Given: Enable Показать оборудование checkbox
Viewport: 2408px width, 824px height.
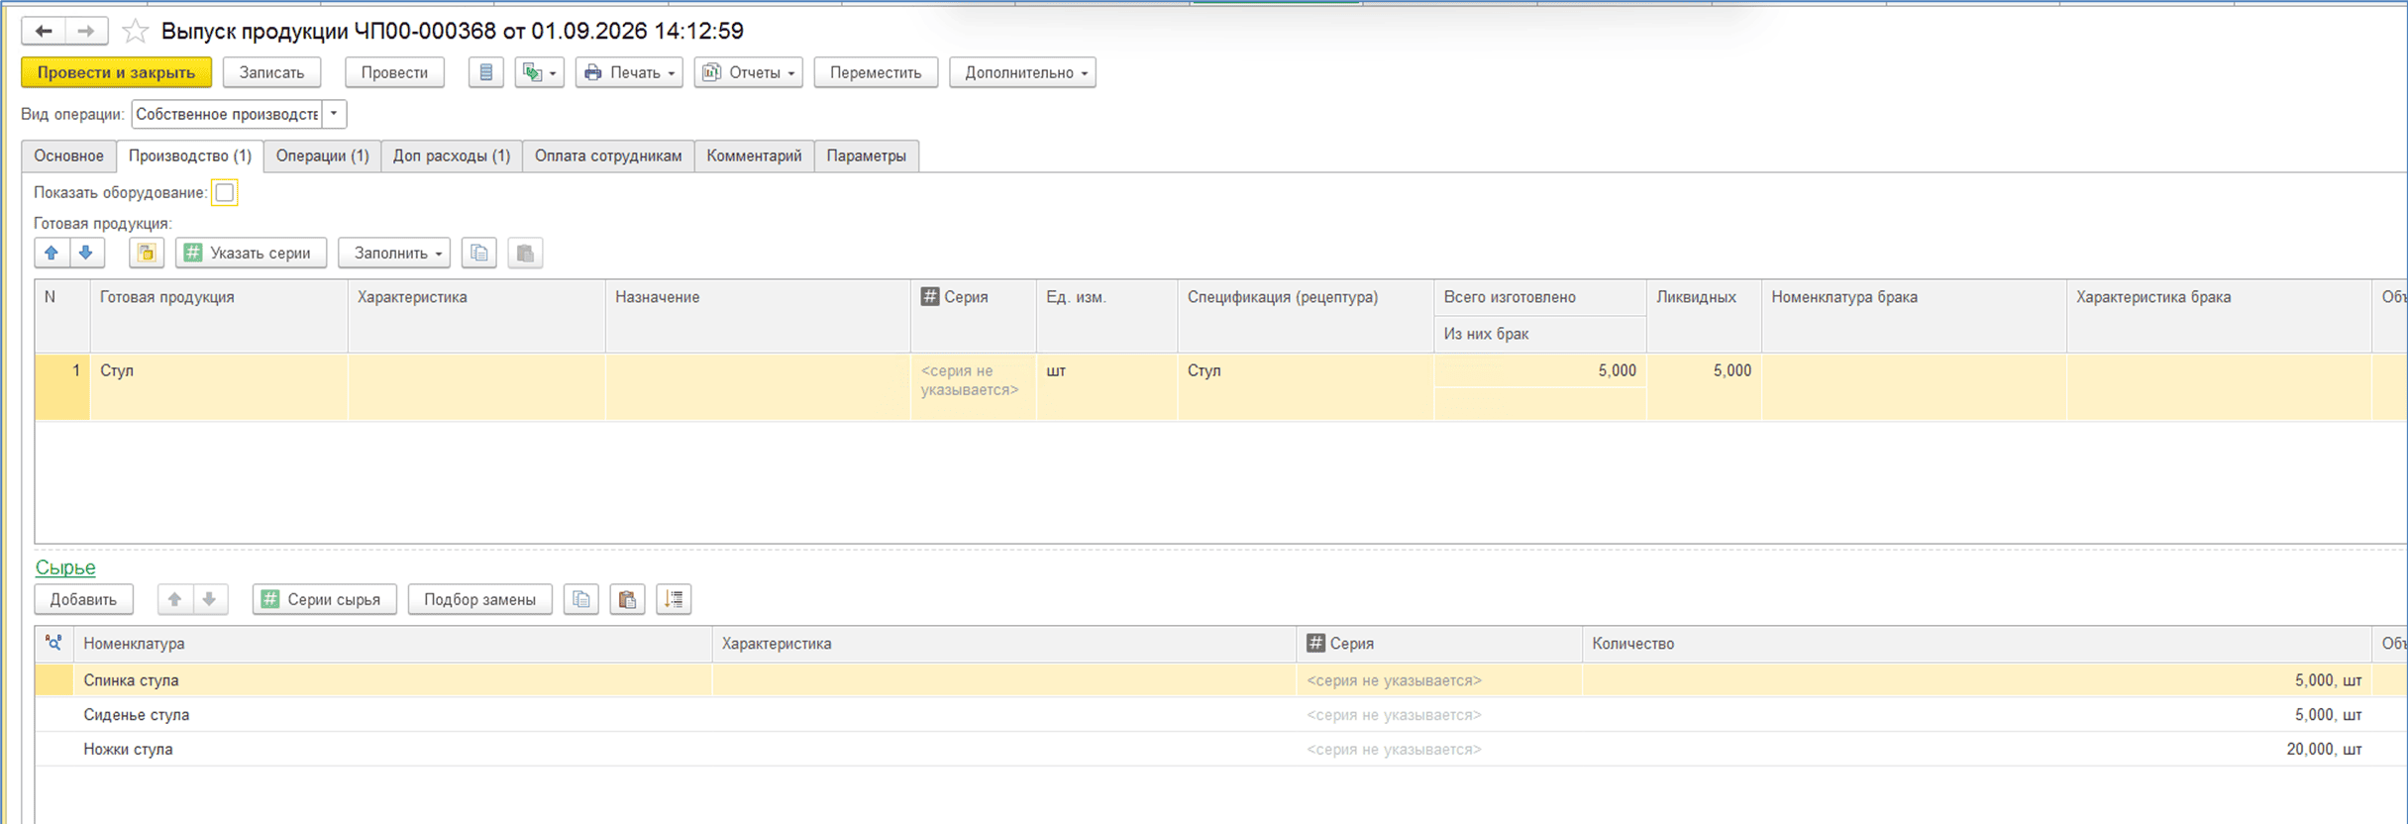Looking at the screenshot, I should coord(225,192).
